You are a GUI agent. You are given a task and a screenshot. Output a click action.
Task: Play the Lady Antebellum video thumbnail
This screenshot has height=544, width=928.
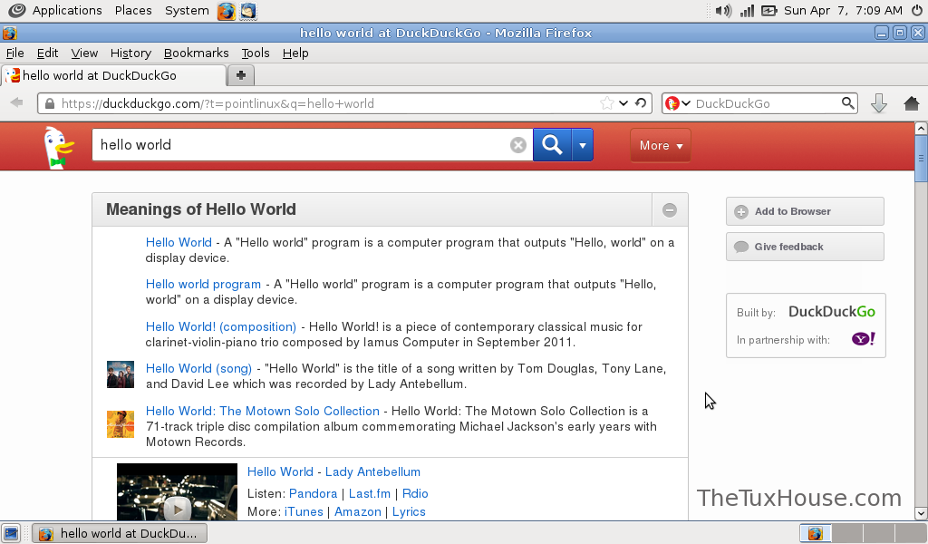[177, 504]
